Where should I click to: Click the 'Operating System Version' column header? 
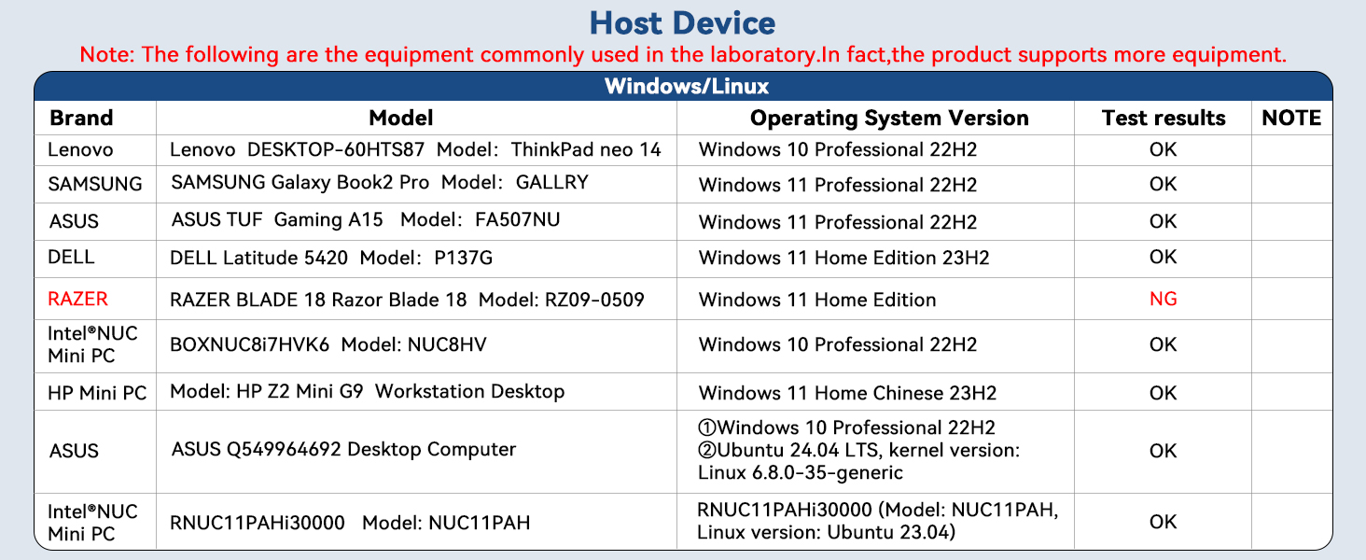coord(889,118)
